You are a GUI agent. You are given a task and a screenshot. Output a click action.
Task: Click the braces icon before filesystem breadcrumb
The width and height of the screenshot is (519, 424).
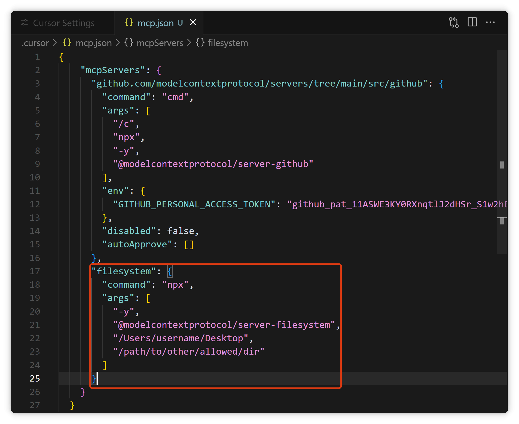(x=200, y=43)
